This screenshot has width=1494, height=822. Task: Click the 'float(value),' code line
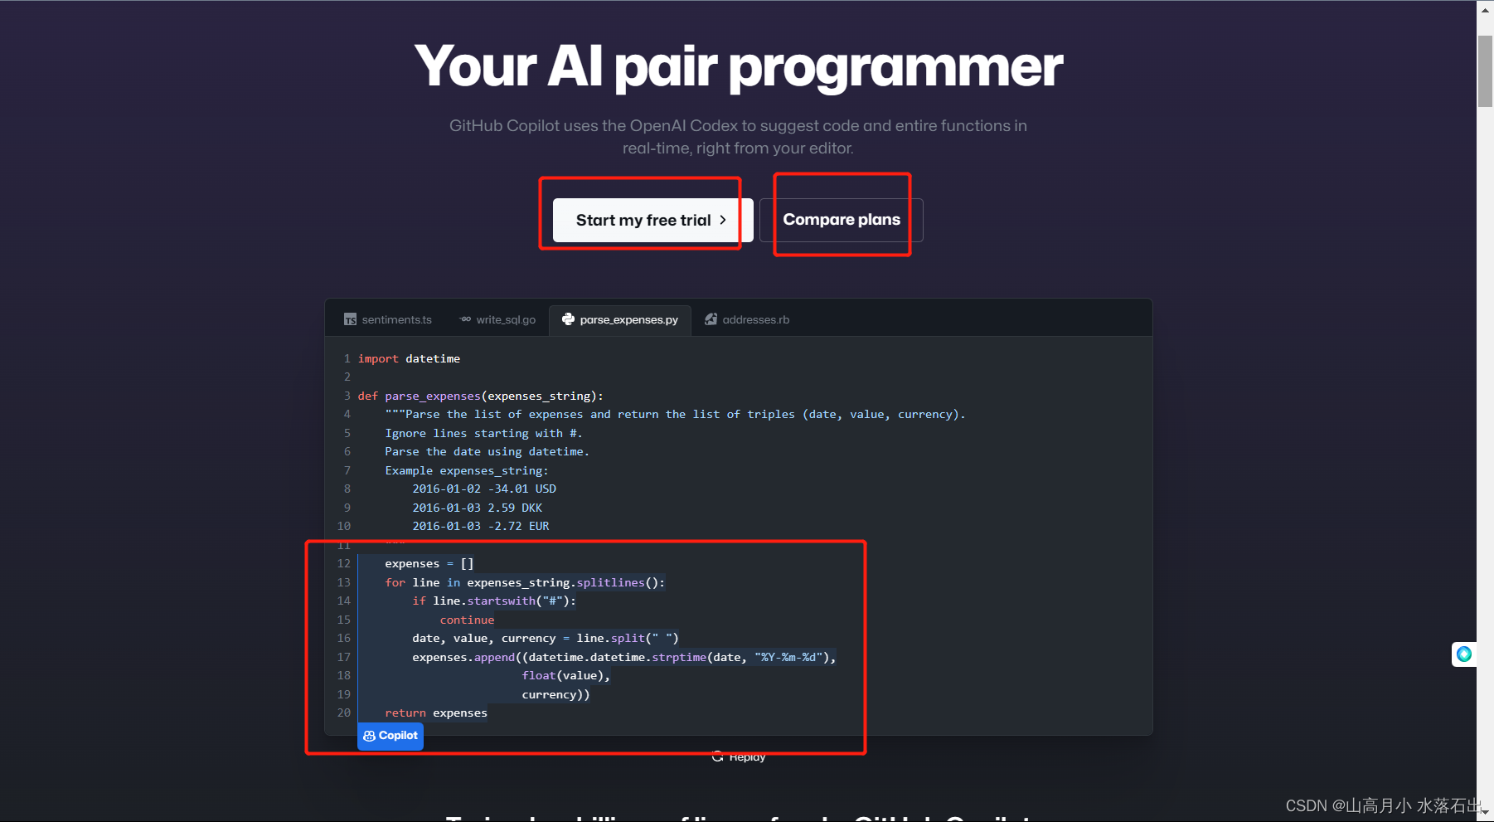point(566,675)
